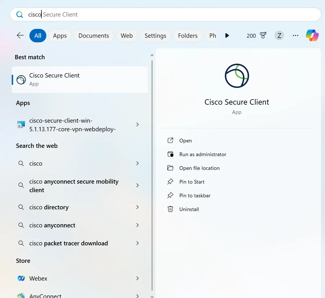This screenshot has height=298, width=325.
Task: Click inside the search text field
Action: click(x=172, y=15)
